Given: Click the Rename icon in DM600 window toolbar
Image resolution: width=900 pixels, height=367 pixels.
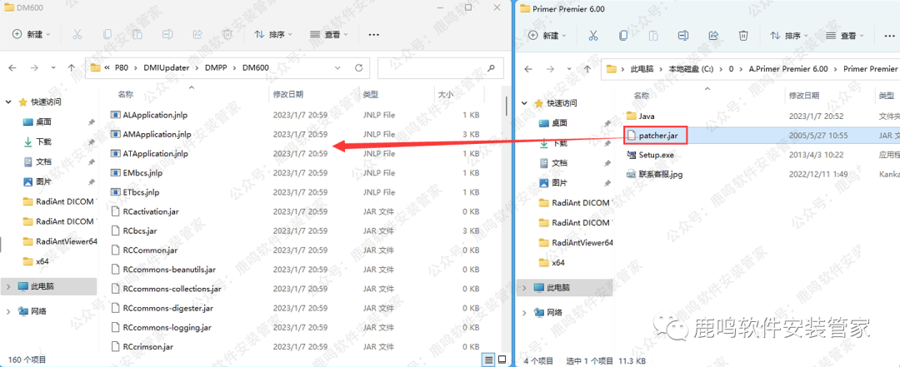Looking at the screenshot, I should click(167, 34).
